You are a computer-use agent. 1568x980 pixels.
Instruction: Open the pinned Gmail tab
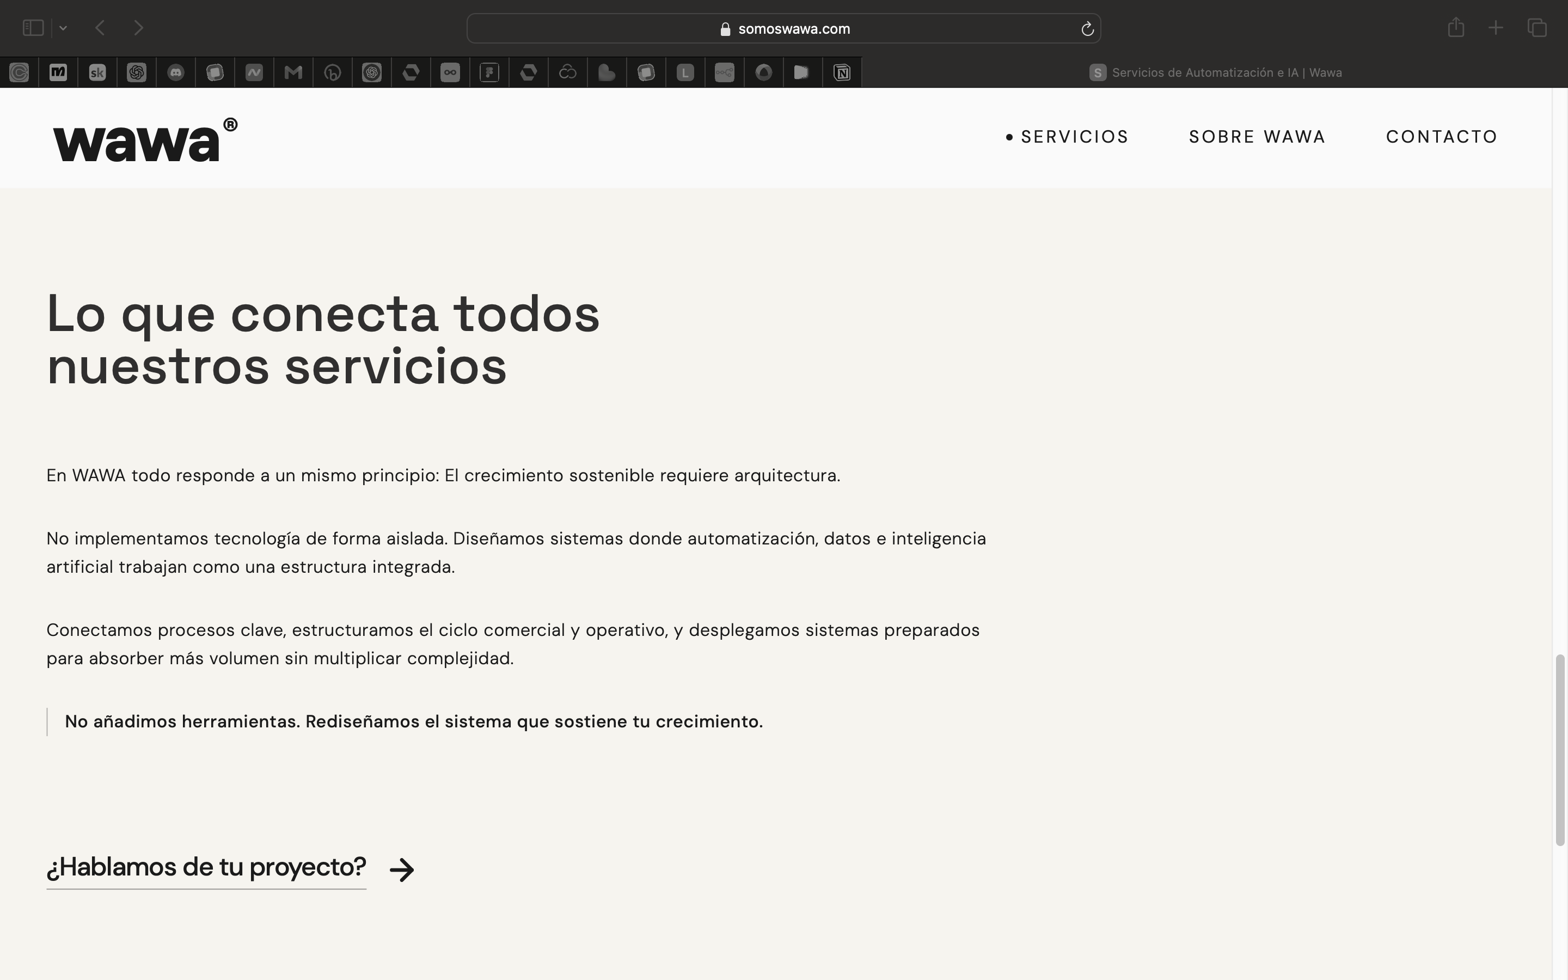293,72
